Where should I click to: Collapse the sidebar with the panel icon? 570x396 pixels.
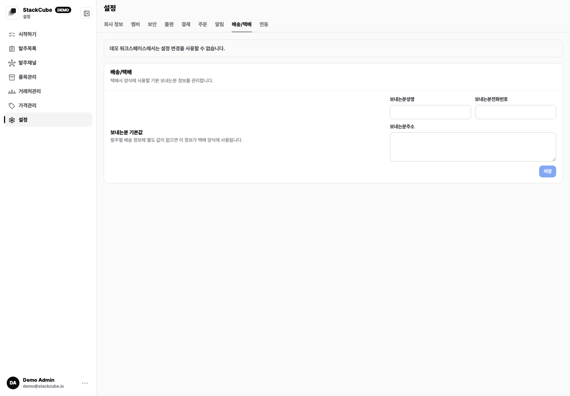click(86, 13)
